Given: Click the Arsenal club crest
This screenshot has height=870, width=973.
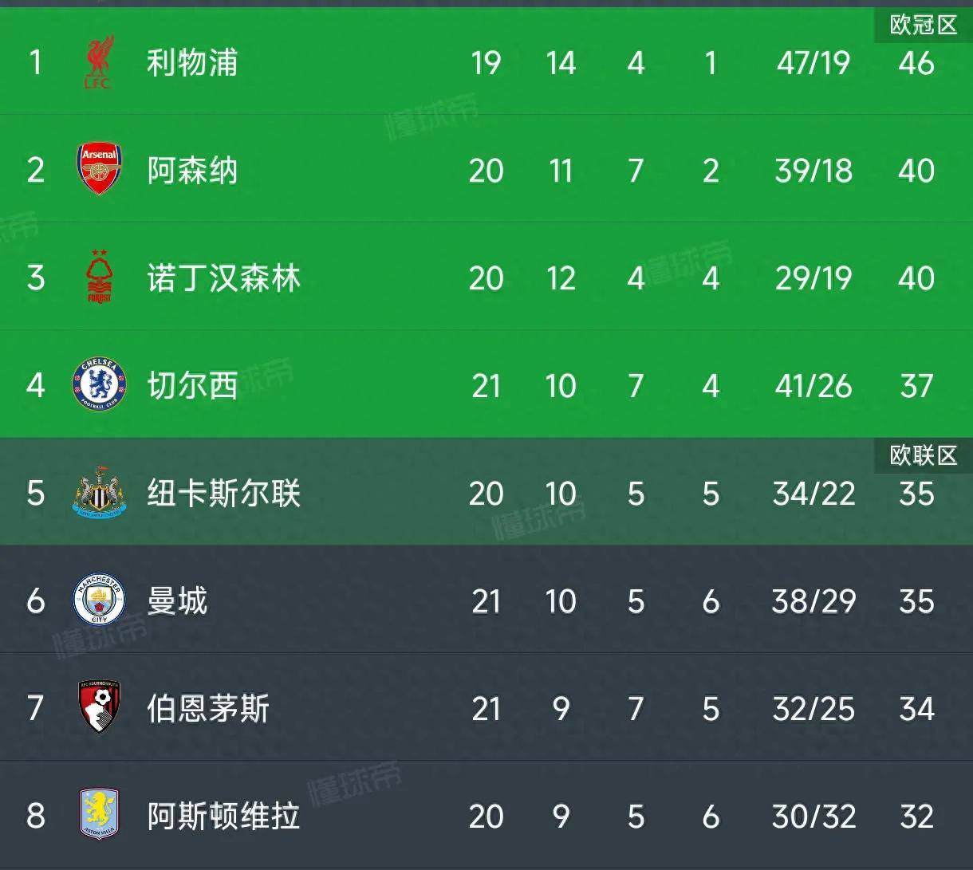Looking at the screenshot, I should click(x=99, y=169).
